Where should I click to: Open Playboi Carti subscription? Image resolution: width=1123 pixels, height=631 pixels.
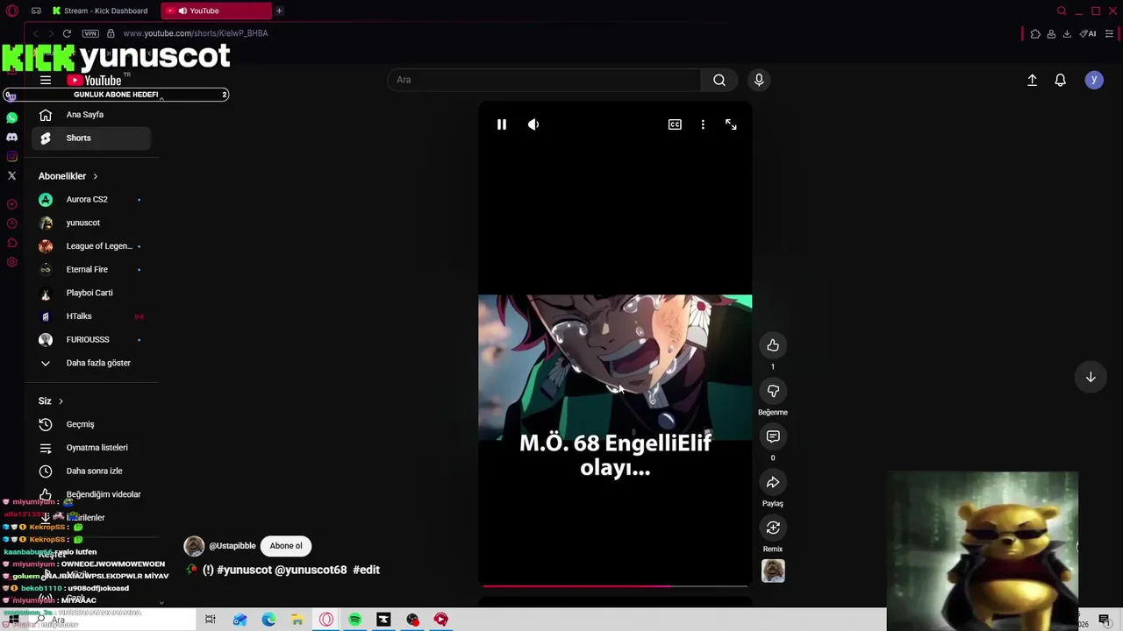91,293
